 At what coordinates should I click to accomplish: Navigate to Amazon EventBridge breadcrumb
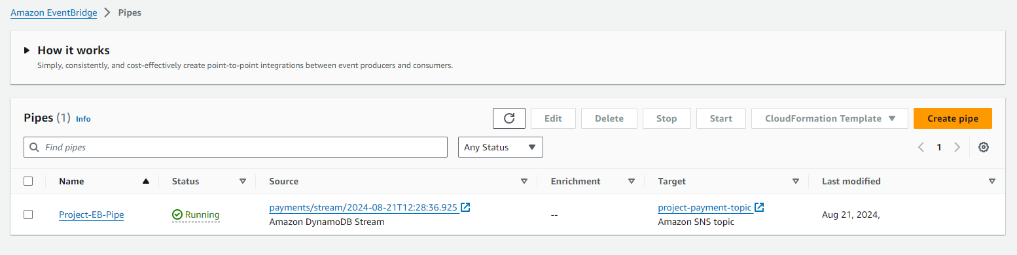[54, 12]
